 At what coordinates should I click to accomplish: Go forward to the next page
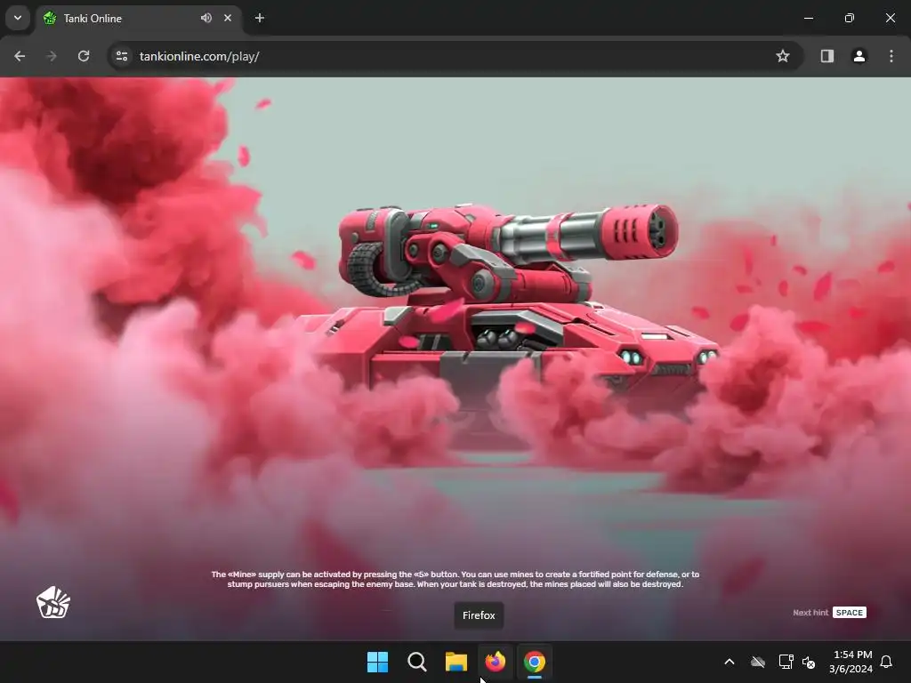tap(52, 56)
